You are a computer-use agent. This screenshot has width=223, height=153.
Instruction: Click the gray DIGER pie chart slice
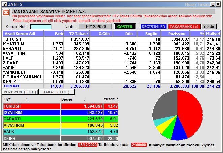tap(165, 105)
